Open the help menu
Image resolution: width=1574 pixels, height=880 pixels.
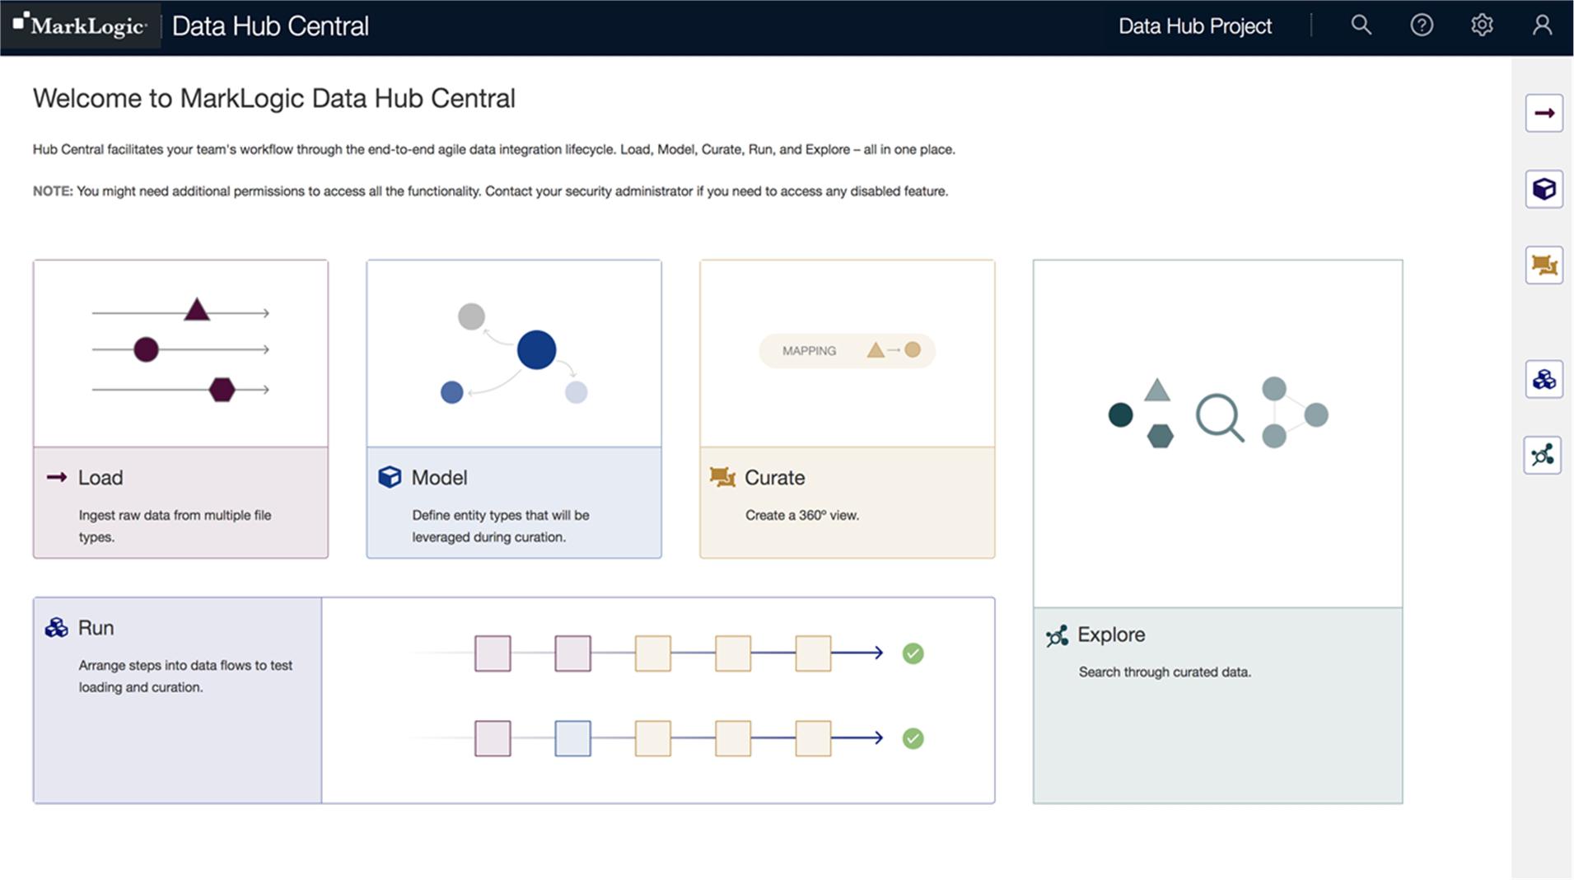tap(1421, 26)
